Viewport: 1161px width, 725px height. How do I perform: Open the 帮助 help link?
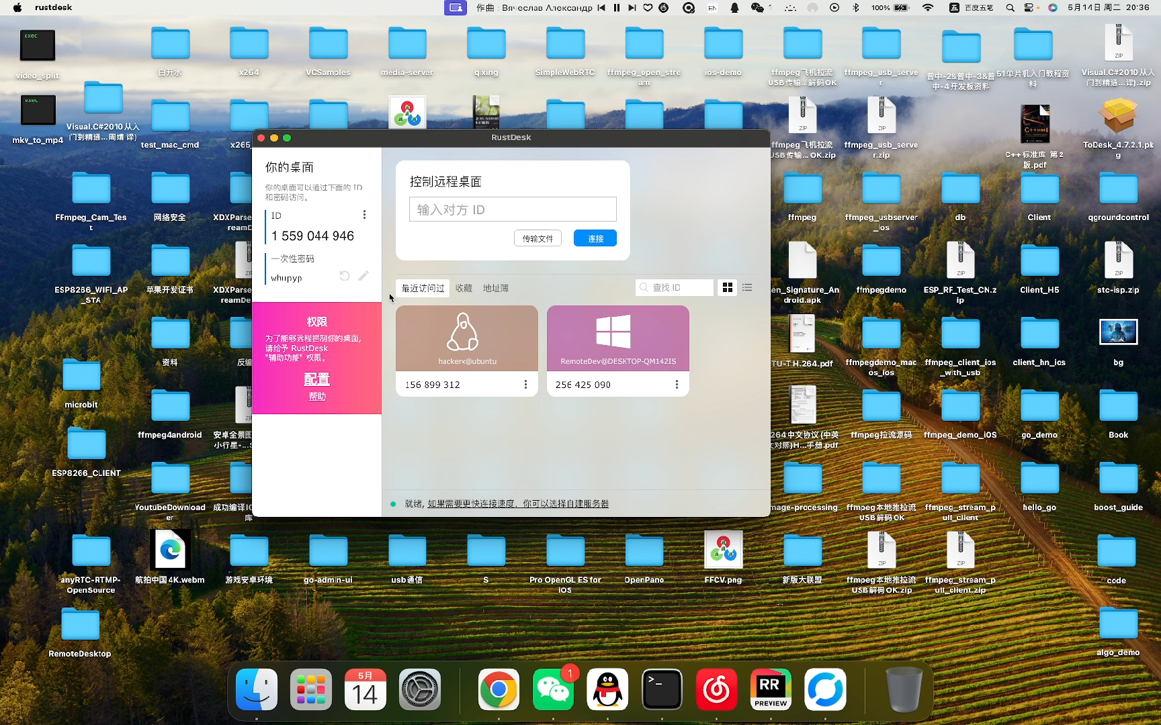pos(317,397)
